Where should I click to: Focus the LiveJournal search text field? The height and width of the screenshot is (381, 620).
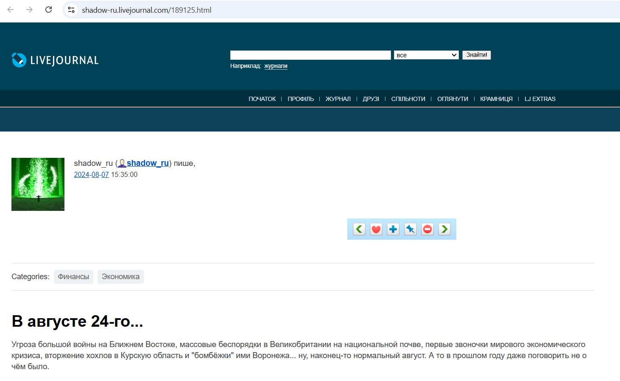(310, 55)
